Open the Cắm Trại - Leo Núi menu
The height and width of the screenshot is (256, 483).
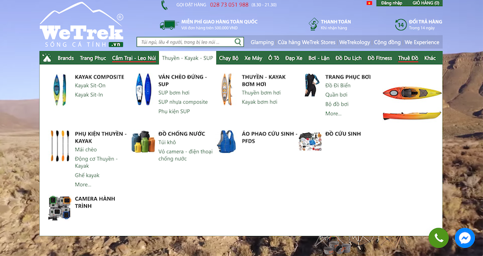134,58
